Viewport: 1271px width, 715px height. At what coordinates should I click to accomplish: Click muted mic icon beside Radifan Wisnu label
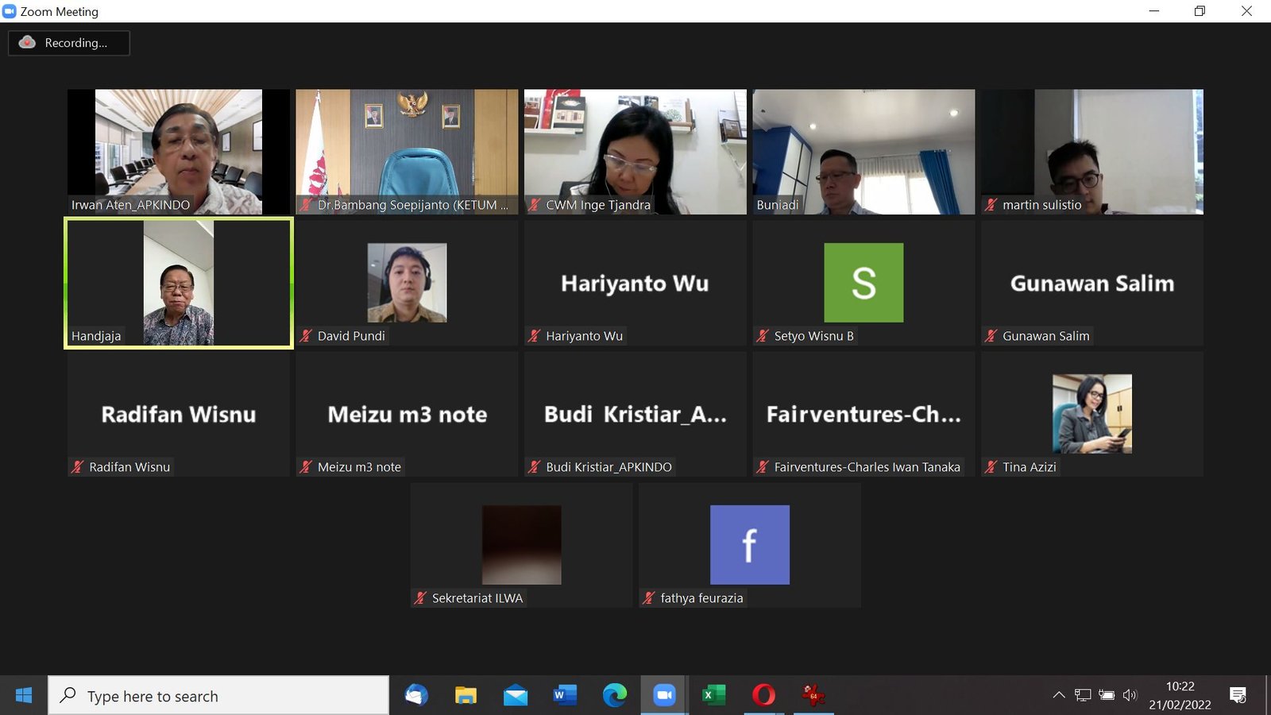pos(77,467)
